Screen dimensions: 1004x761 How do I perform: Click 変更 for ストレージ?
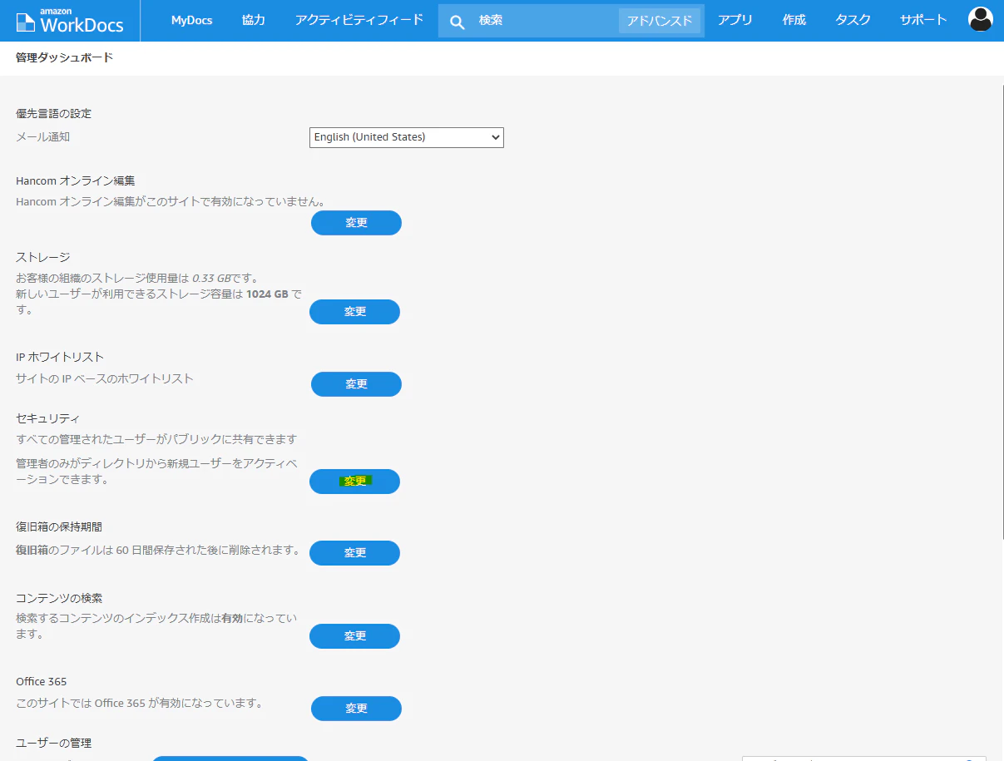355,312
